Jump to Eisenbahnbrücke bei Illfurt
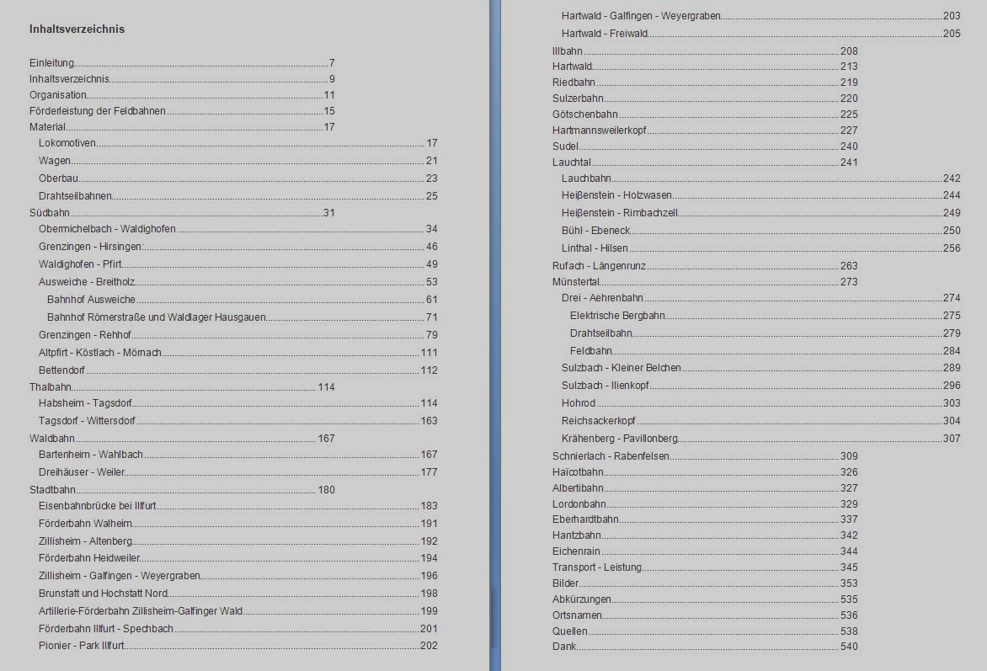Screen dimensions: 987x671 (98, 506)
